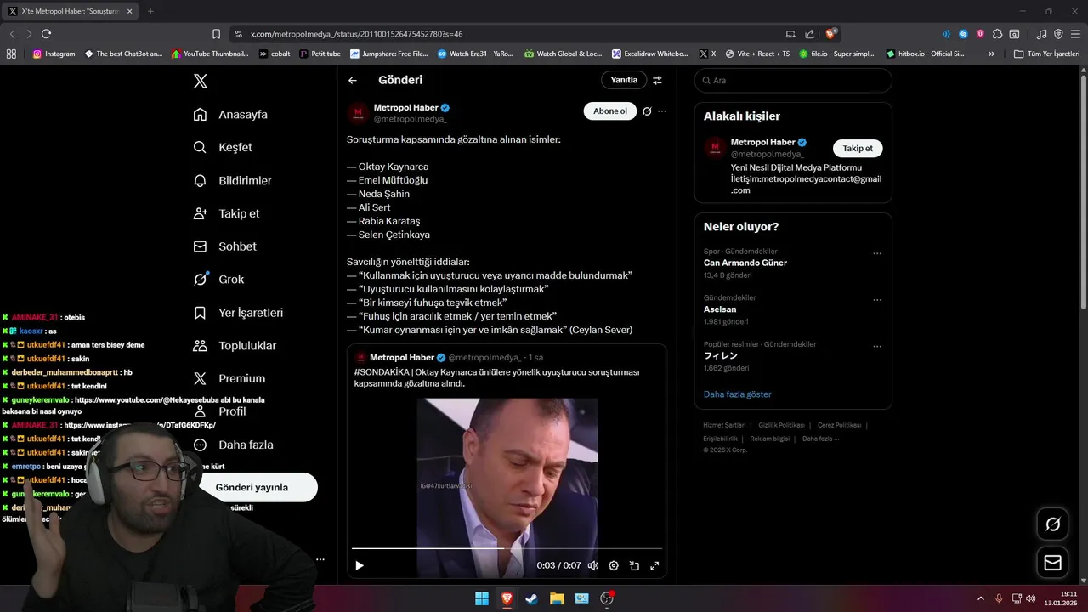Click the Ara search field
Screen dimensions: 1088x612
[x=793, y=80]
